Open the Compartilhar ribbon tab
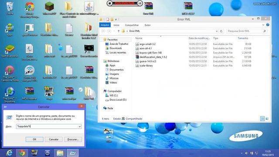Viewport: 279px width, 157px height. click(132, 25)
